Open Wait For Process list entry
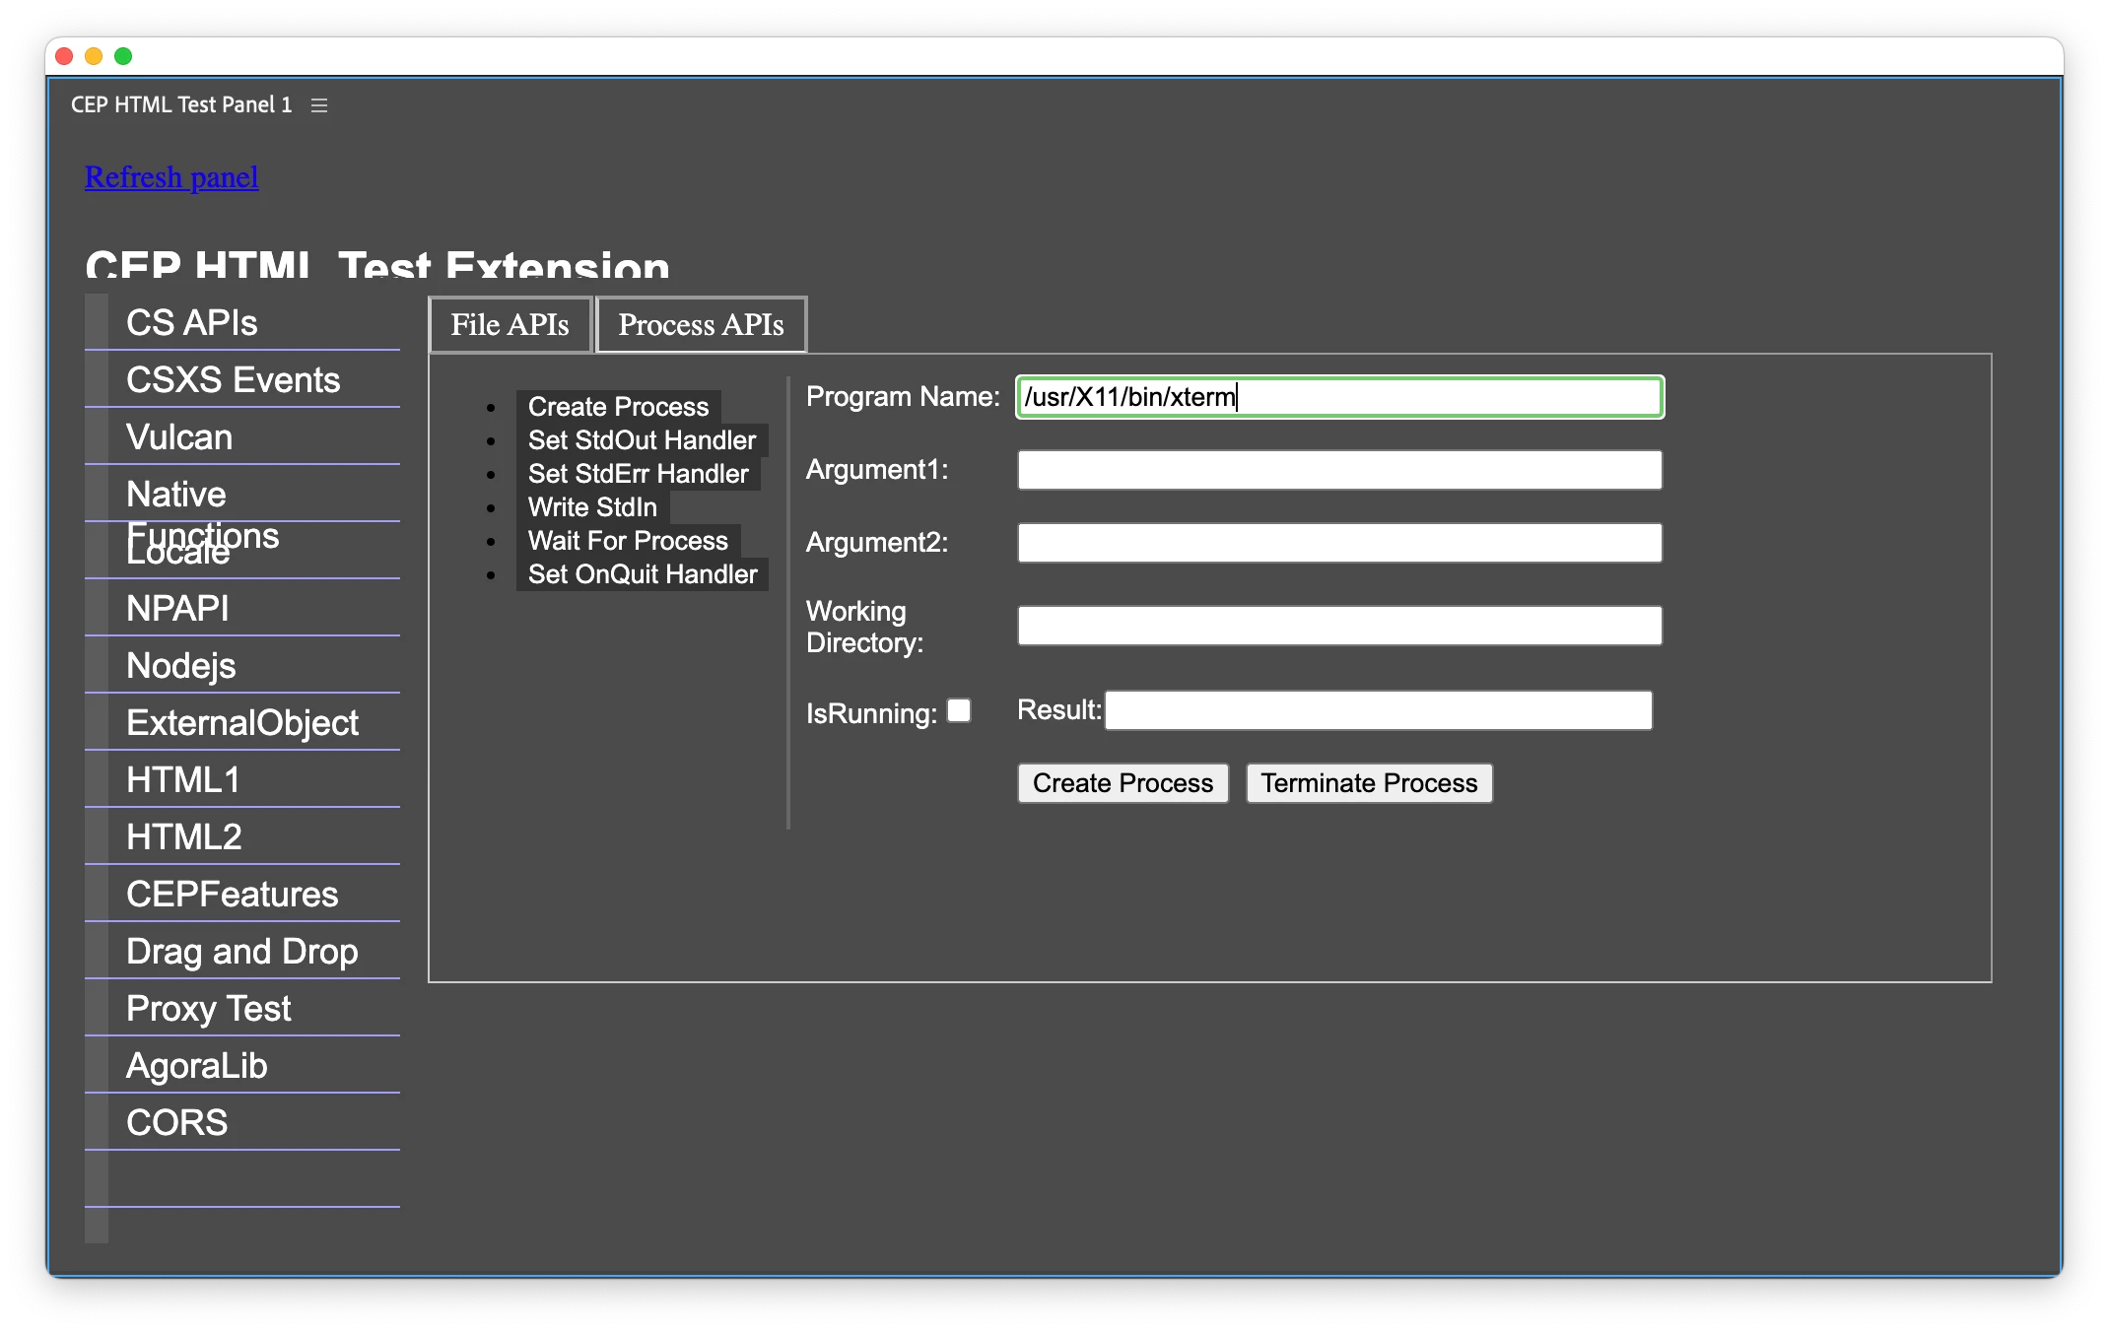 pos(628,541)
